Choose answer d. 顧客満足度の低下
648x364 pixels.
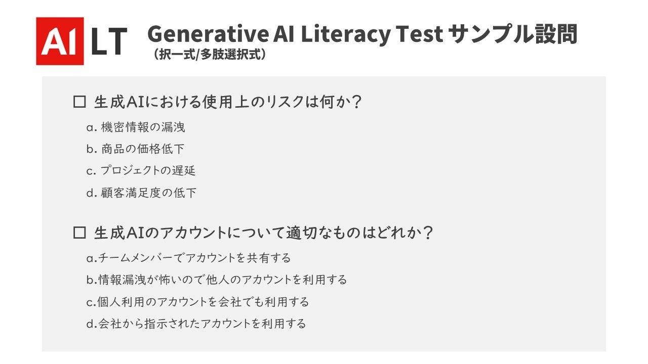(141, 193)
